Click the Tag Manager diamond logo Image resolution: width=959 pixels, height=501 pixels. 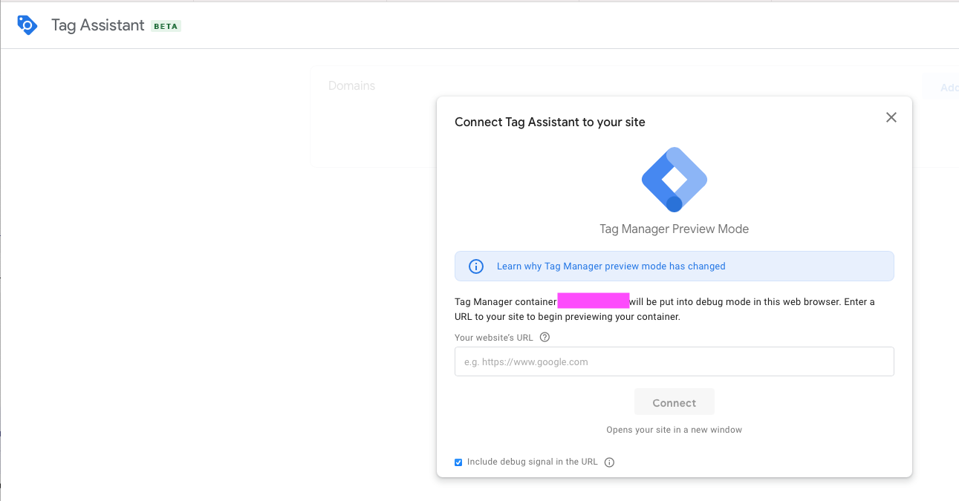coord(674,180)
